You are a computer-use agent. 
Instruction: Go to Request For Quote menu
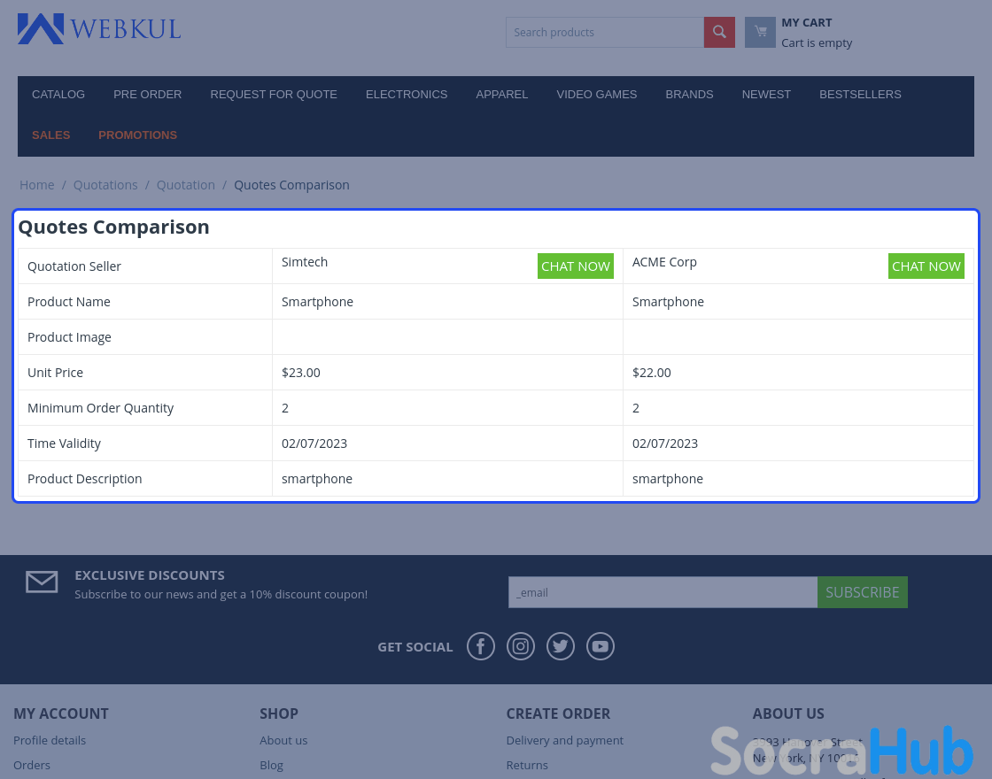click(x=274, y=95)
